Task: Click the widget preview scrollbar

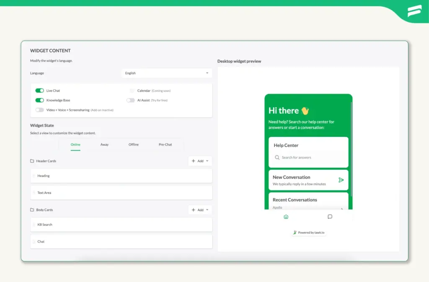Action: pos(351,149)
